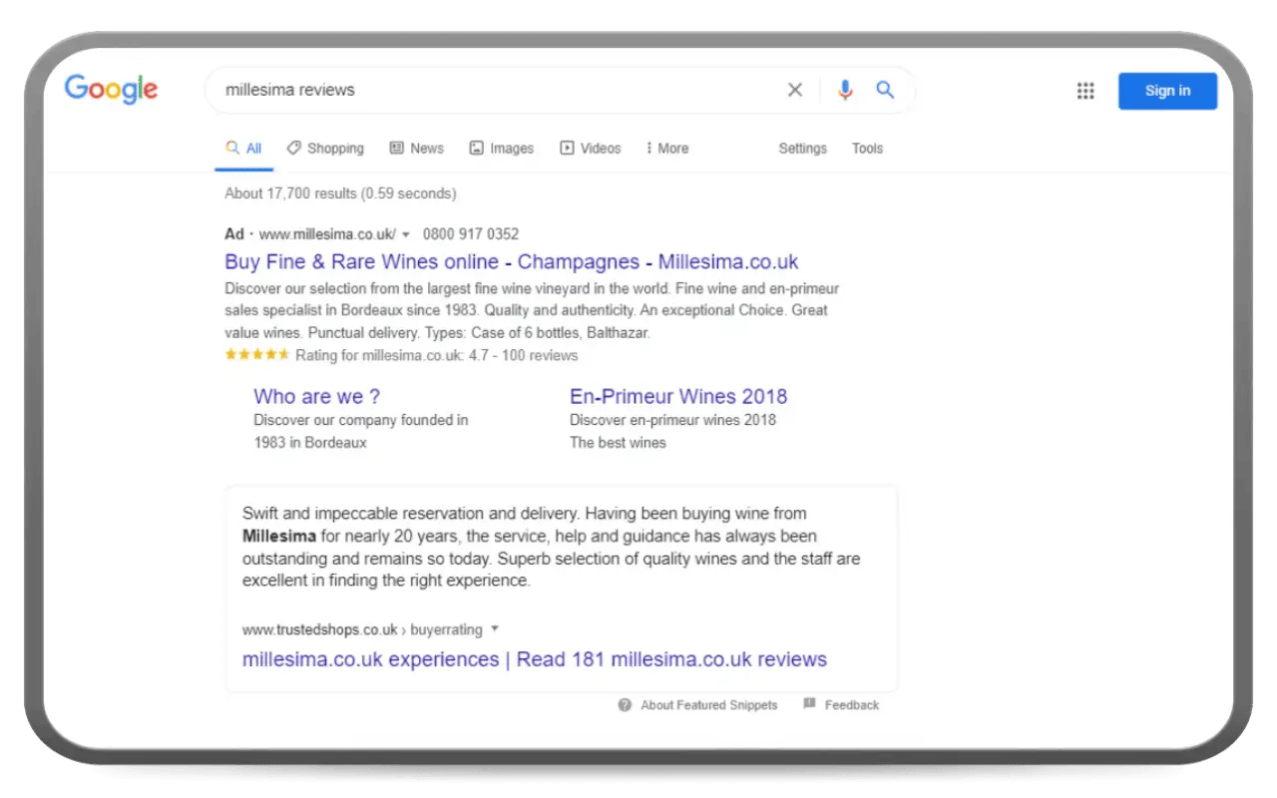This screenshot has height=798, width=1277.
Task: Click inside the search input field
Action: point(449,90)
